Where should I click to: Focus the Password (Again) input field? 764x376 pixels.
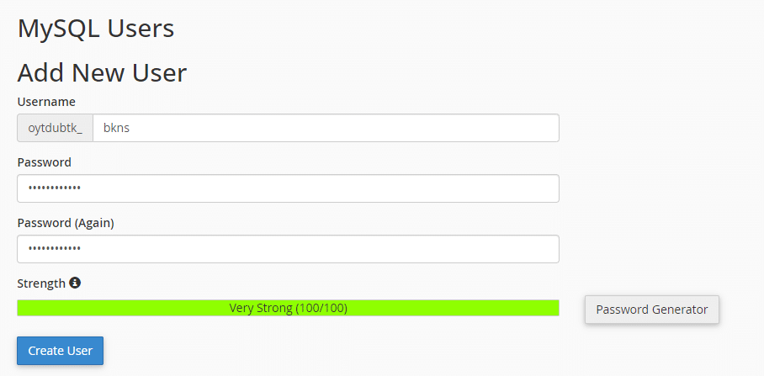(288, 249)
